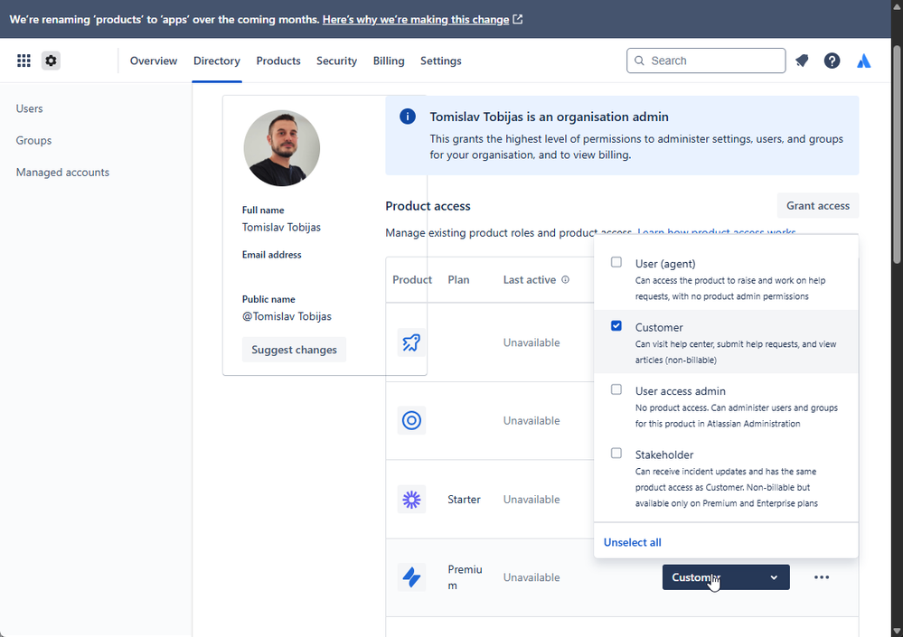Open the Directory tab

point(217,61)
